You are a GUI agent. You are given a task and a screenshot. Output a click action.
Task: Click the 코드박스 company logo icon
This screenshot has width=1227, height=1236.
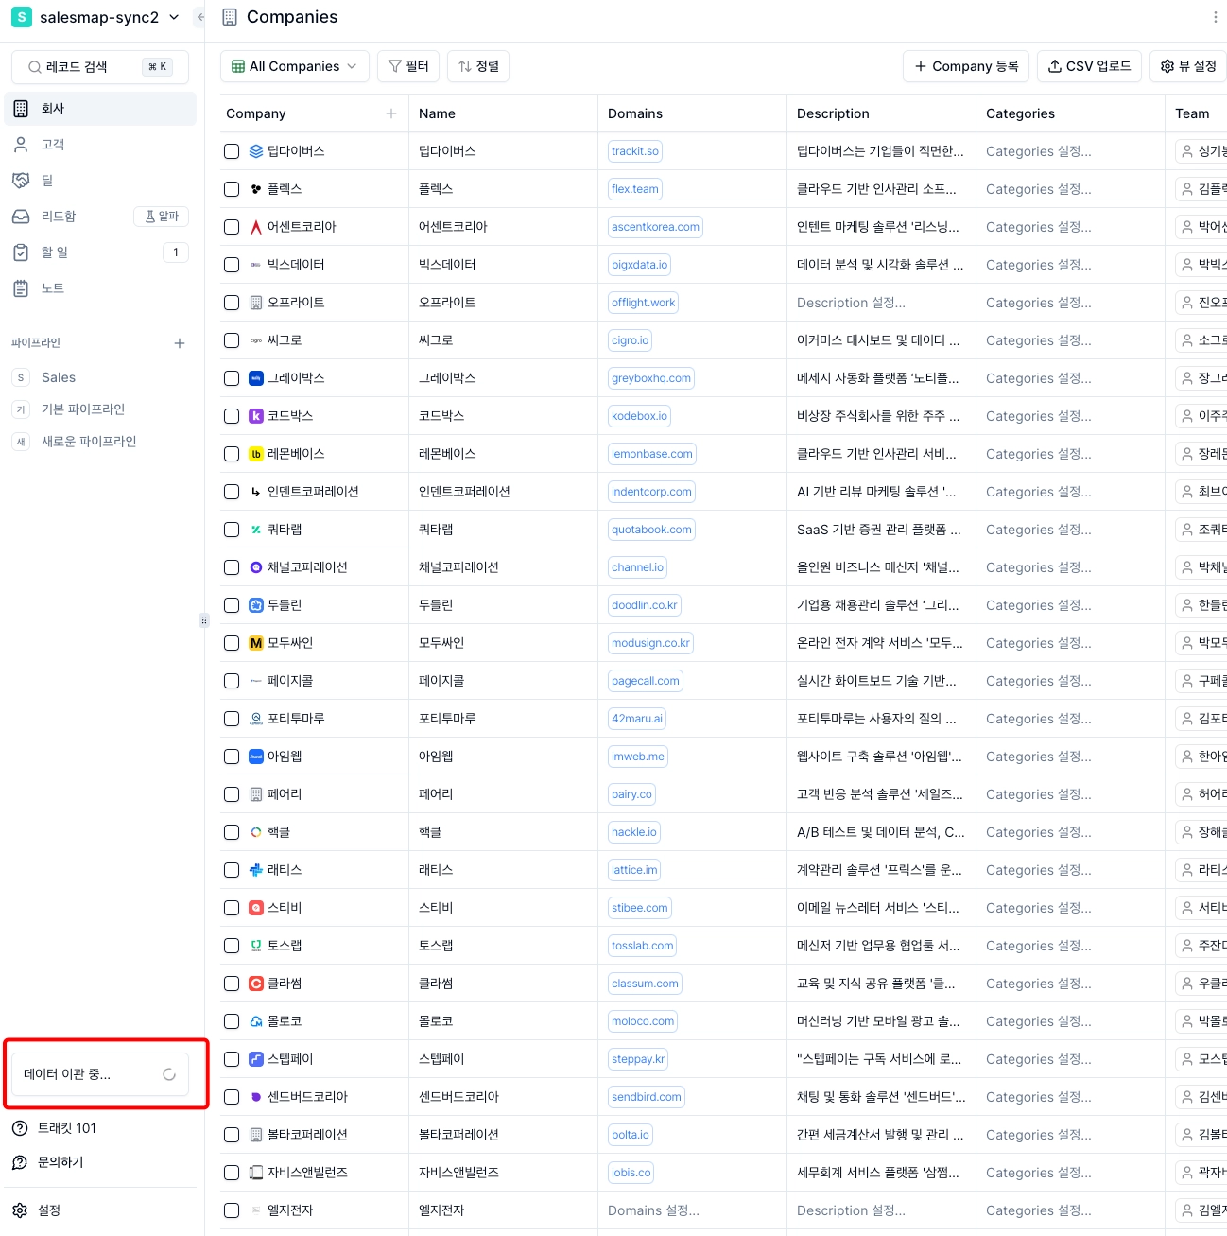pos(256,416)
